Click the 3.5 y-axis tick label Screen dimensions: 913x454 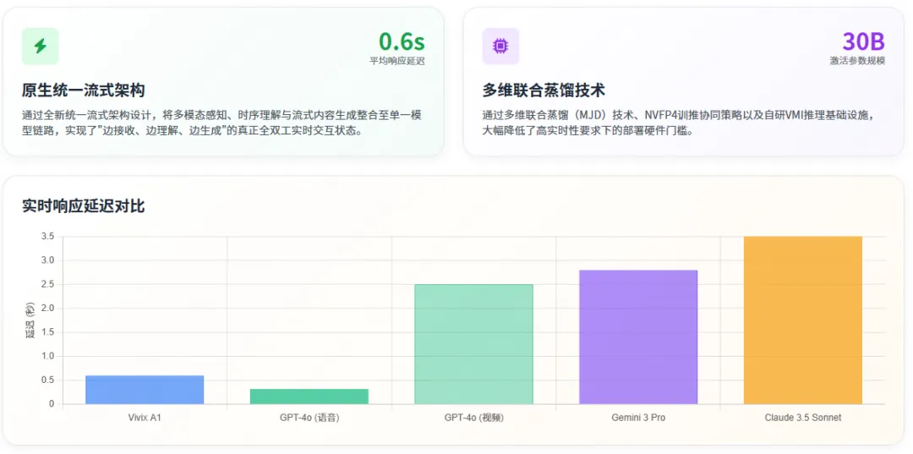[47, 237]
